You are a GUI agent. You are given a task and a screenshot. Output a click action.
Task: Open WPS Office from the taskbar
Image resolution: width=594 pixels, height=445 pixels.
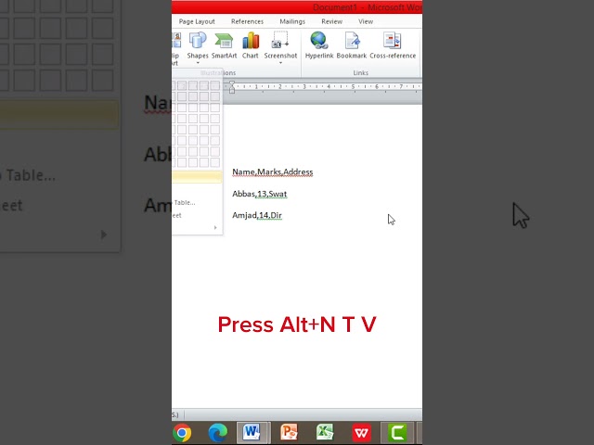pyautogui.click(x=361, y=433)
